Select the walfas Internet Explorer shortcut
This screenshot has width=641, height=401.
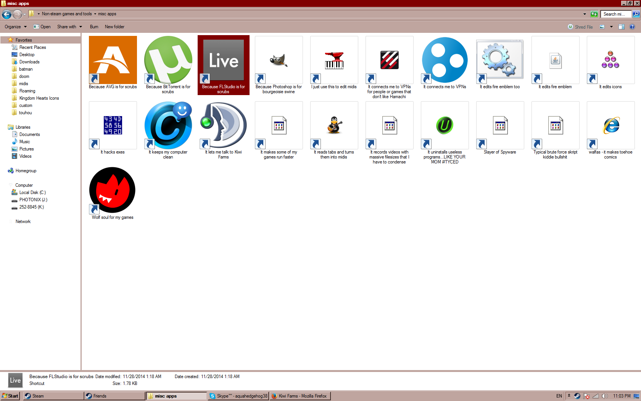click(x=610, y=125)
